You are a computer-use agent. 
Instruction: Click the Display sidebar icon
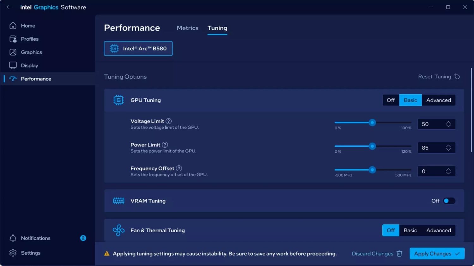pos(13,65)
